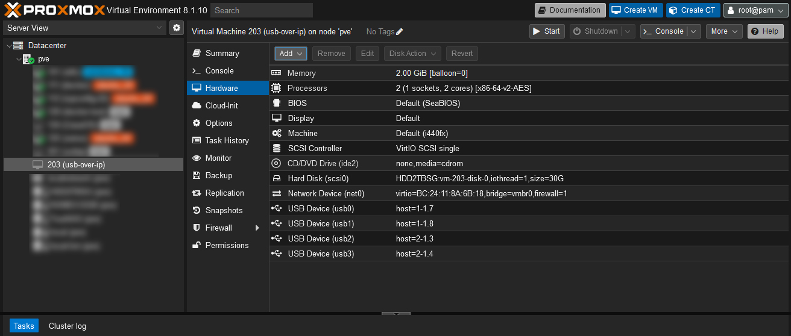Click the Processors CPU icon
Image resolution: width=791 pixels, height=336 pixels.
(x=276, y=88)
